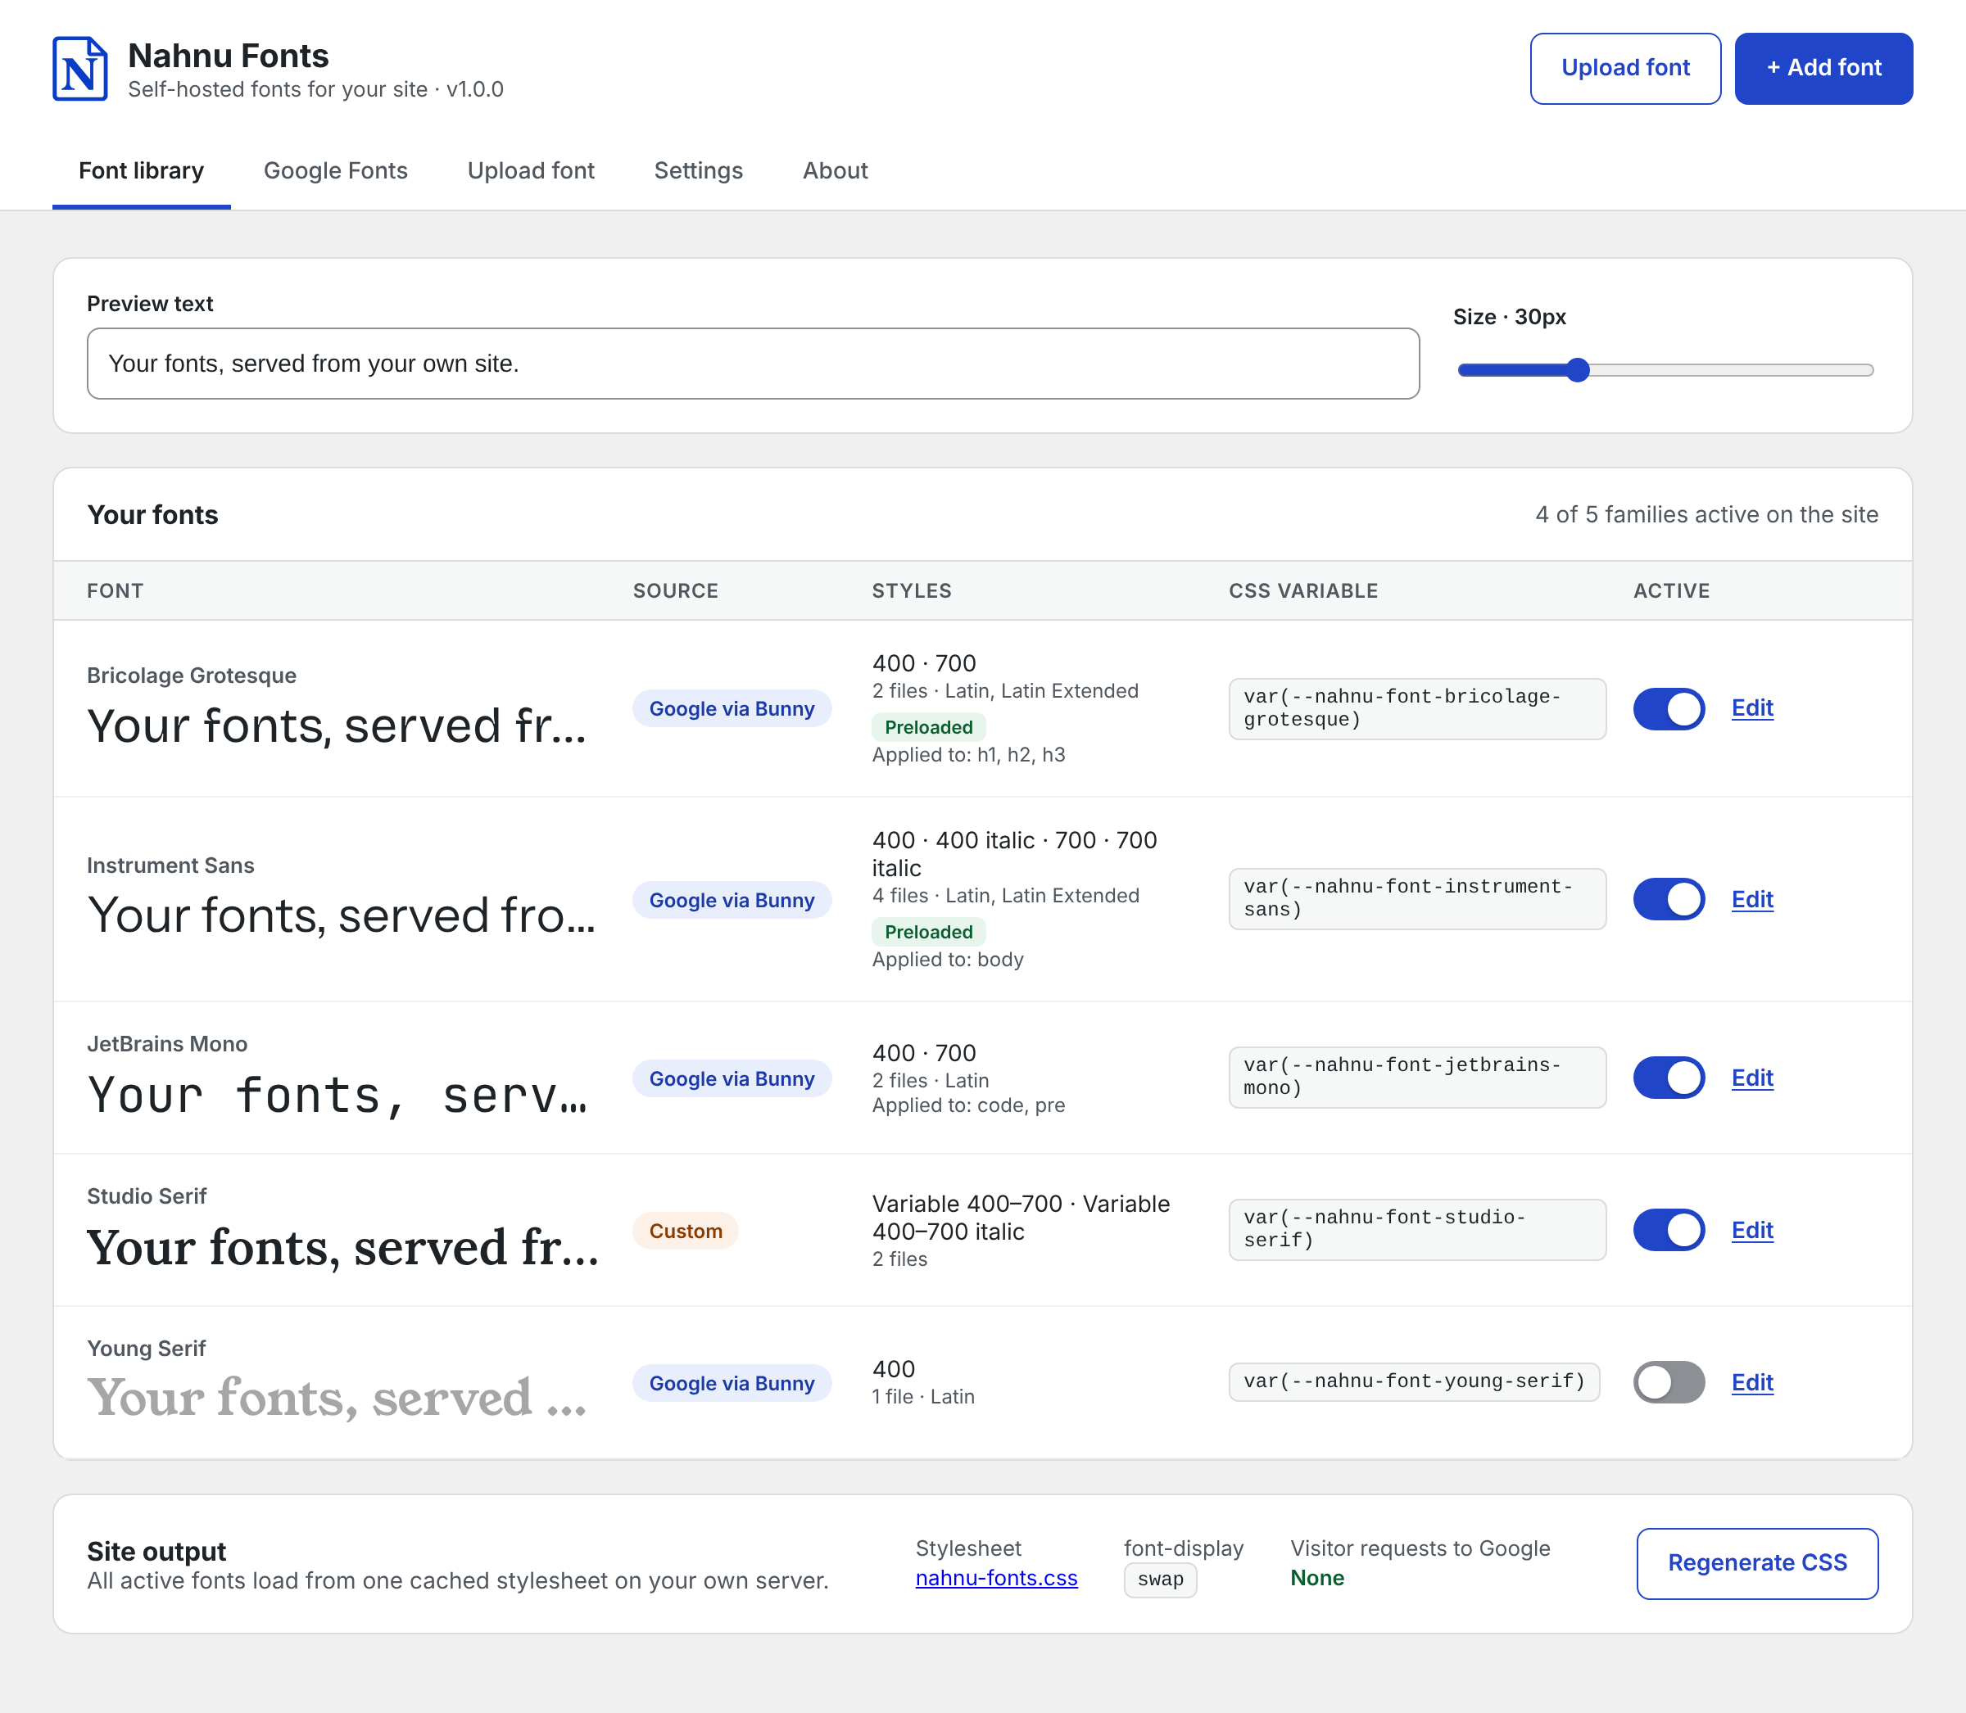Click the swap font-display value

[1160, 1580]
